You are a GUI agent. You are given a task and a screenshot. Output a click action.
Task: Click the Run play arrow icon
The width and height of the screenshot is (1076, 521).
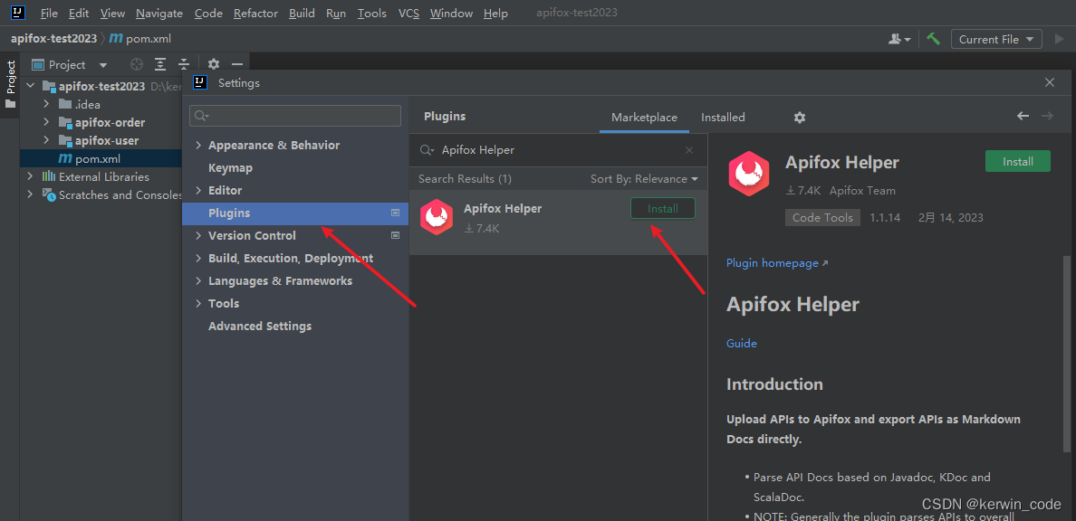point(1058,39)
